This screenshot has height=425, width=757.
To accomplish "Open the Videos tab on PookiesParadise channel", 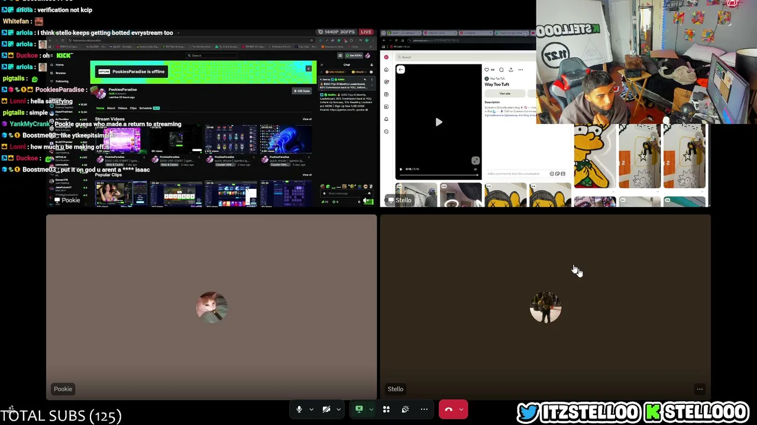I will [122, 108].
